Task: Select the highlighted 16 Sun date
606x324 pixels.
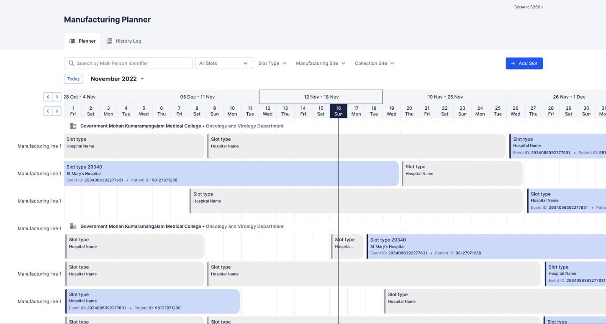Action: point(338,111)
